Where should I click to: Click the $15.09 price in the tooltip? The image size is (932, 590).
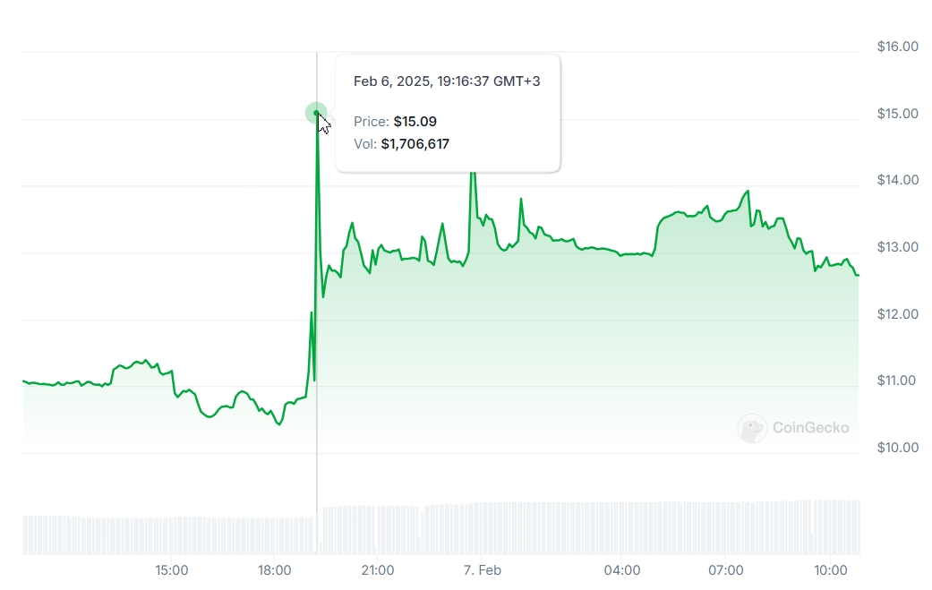[x=415, y=122]
